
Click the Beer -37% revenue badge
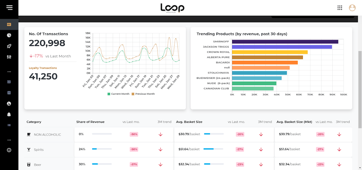point(134,164)
